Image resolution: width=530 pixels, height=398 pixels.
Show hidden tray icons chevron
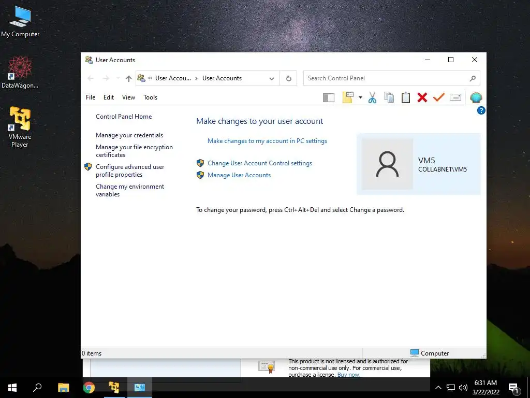tap(438, 388)
